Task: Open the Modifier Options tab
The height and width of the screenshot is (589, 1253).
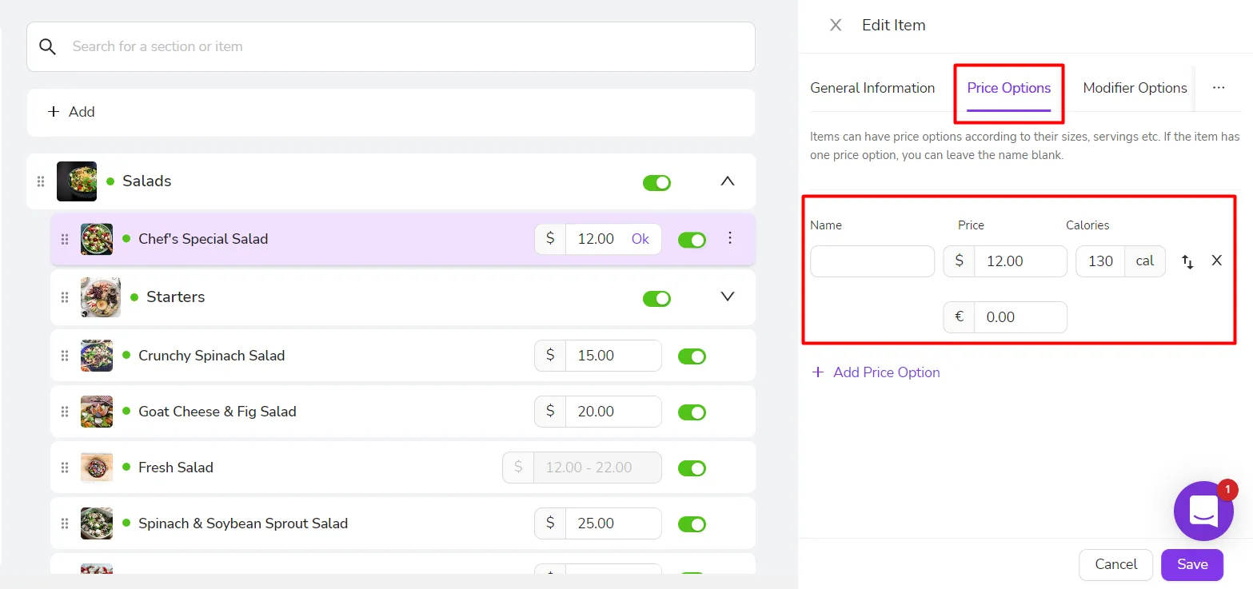Action: [x=1135, y=88]
